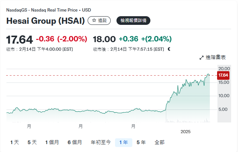Click the price line peak near 17.64
Screen dimensions: 238x152
coord(208,74)
